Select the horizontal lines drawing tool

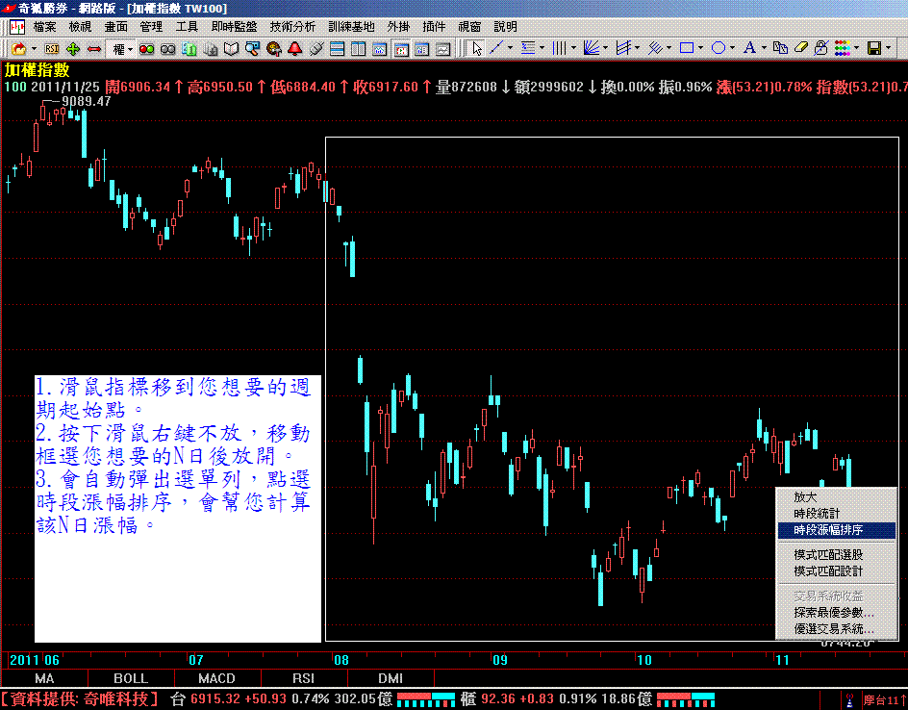(x=528, y=48)
